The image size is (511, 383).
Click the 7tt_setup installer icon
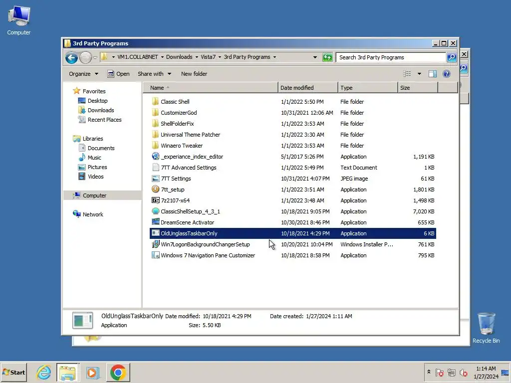coord(156,189)
